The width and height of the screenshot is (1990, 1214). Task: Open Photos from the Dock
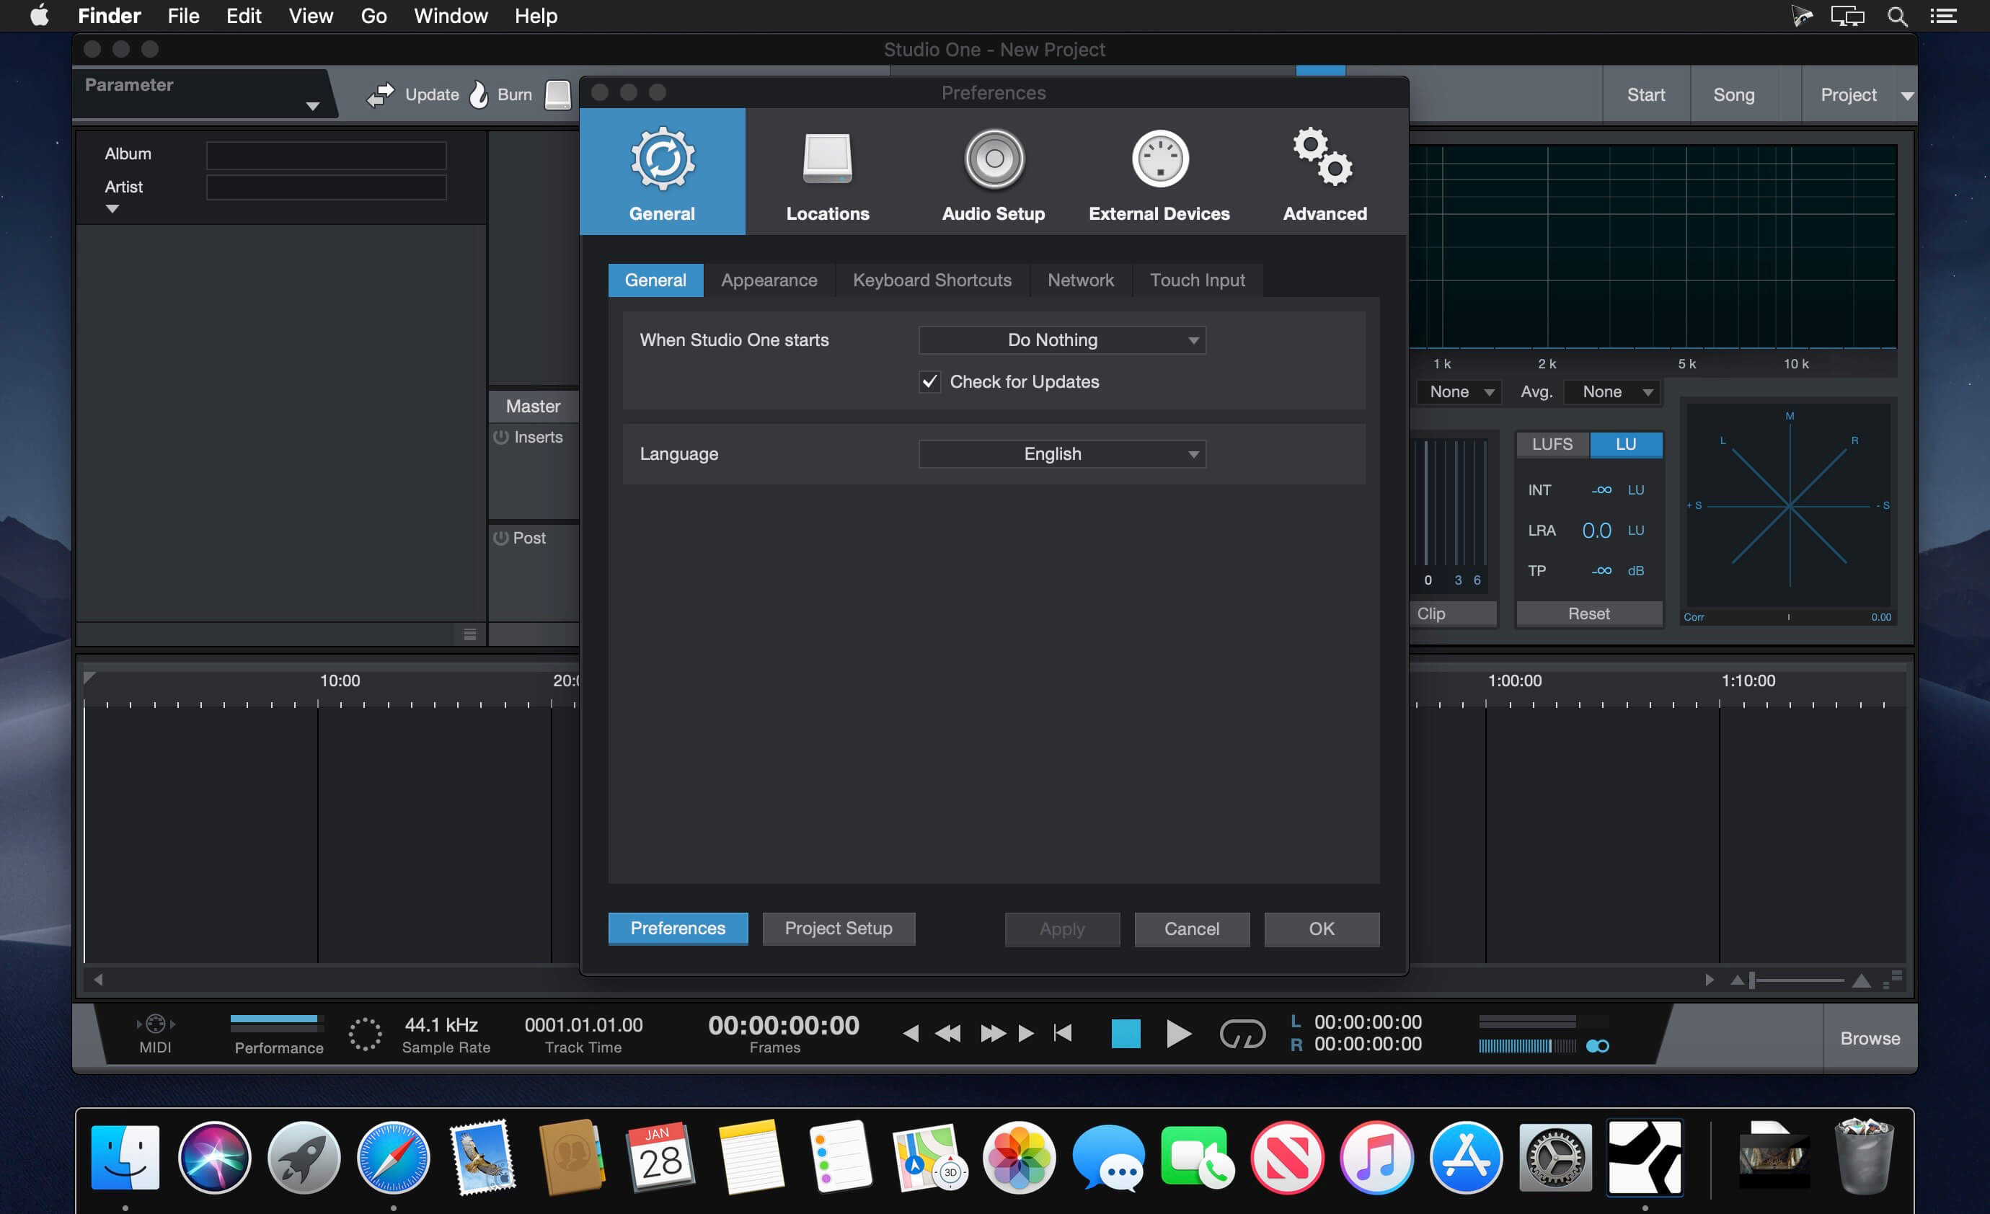point(1018,1158)
